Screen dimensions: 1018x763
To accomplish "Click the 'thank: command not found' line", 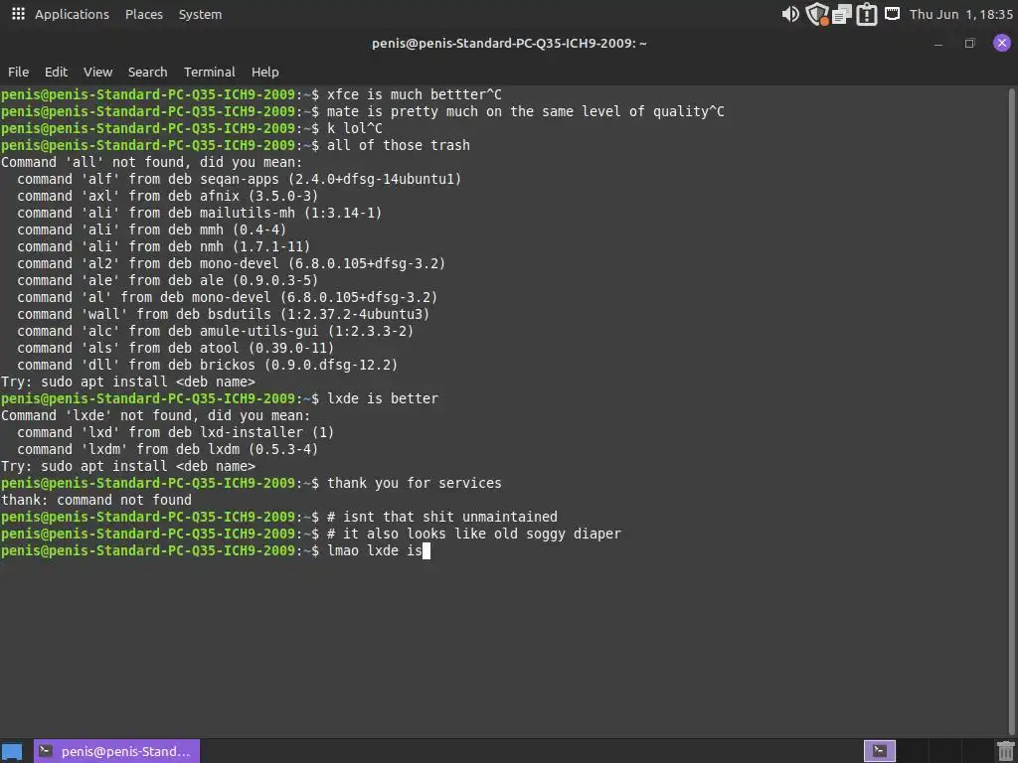I will (x=96, y=500).
